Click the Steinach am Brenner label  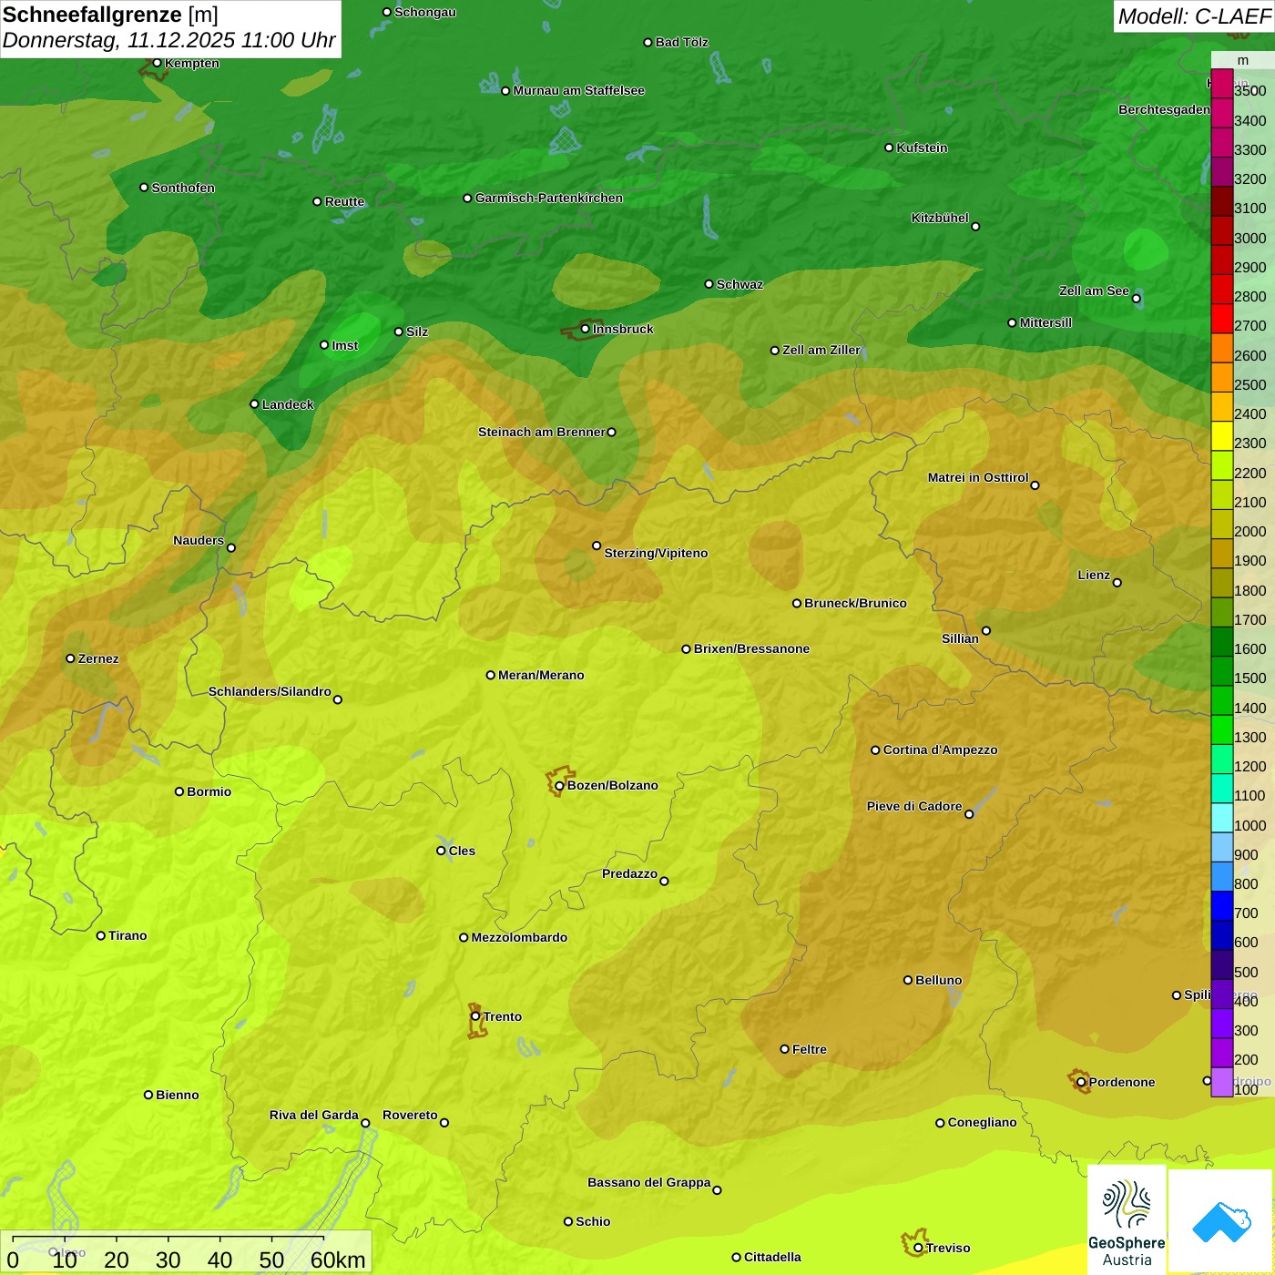pyautogui.click(x=541, y=432)
